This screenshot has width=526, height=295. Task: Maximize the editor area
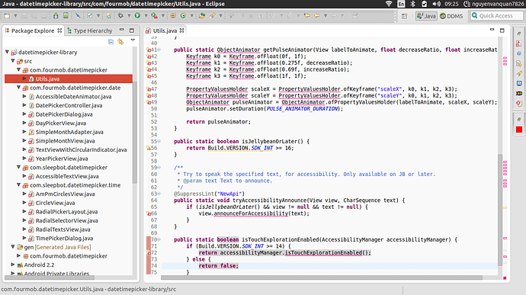coord(502,30)
